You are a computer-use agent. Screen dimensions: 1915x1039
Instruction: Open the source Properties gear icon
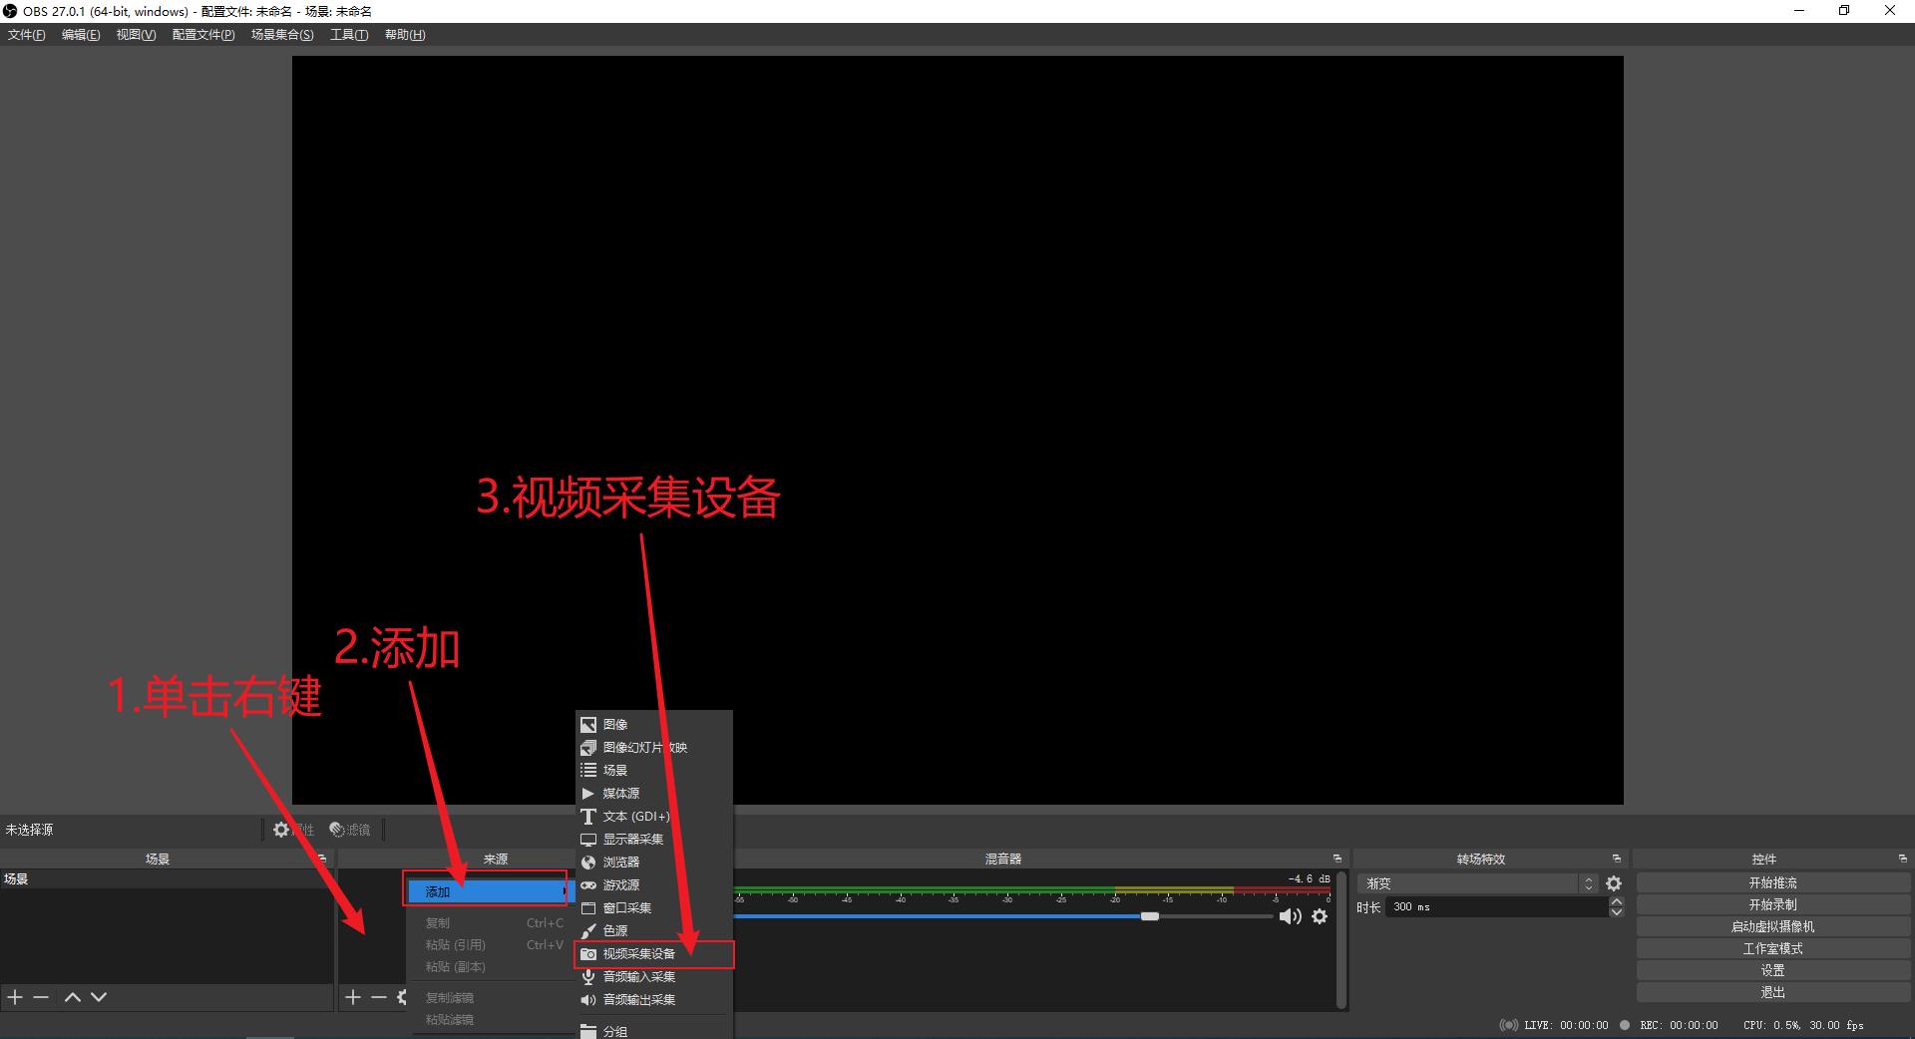click(280, 830)
